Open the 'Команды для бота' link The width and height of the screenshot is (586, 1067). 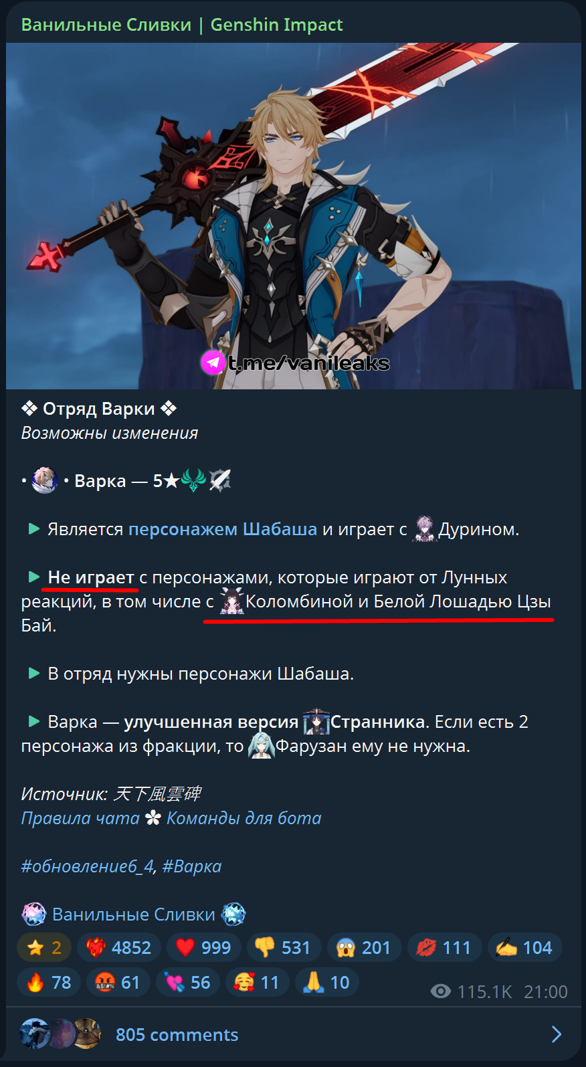point(244,818)
